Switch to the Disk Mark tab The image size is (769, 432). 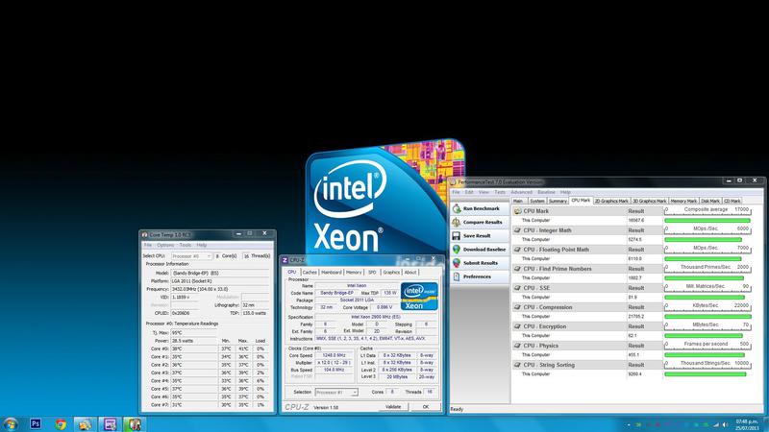coord(710,201)
